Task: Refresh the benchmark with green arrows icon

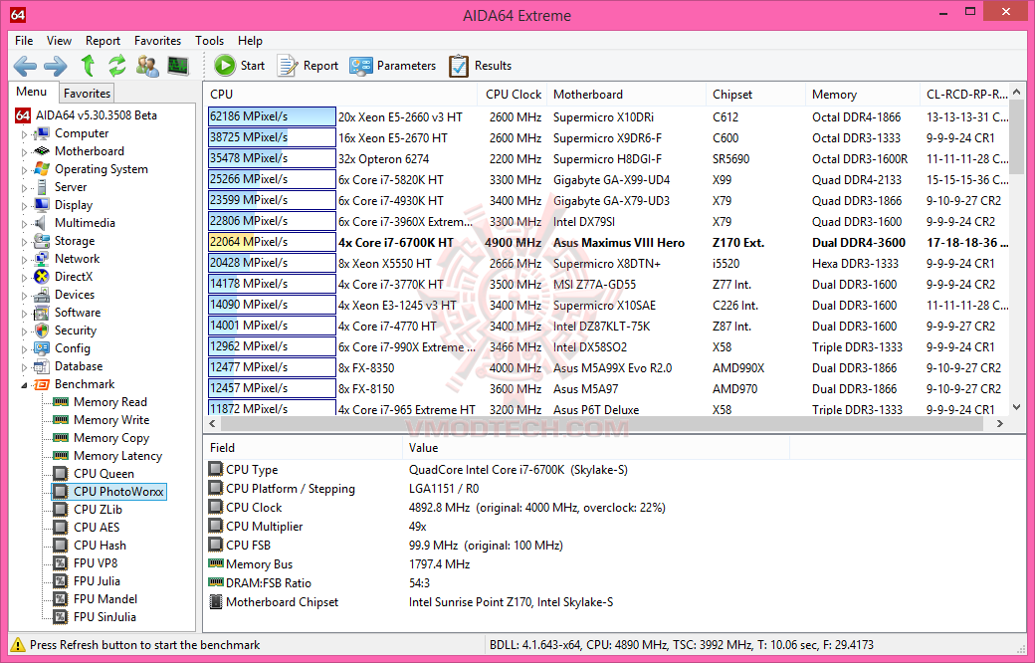Action: tap(117, 66)
